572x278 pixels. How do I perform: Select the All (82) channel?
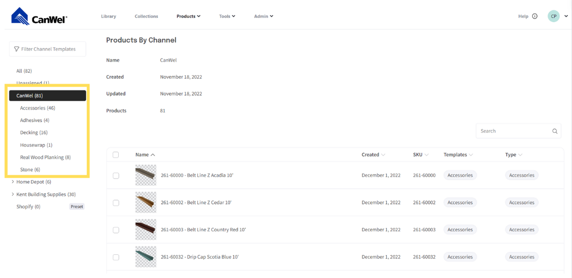coord(24,71)
